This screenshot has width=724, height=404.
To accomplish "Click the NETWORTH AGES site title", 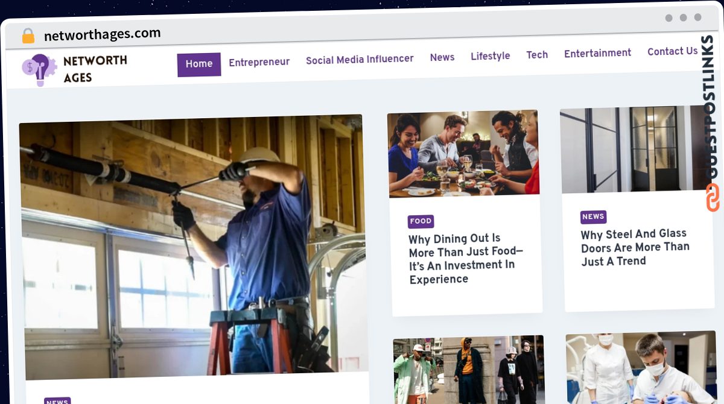I will [95, 69].
